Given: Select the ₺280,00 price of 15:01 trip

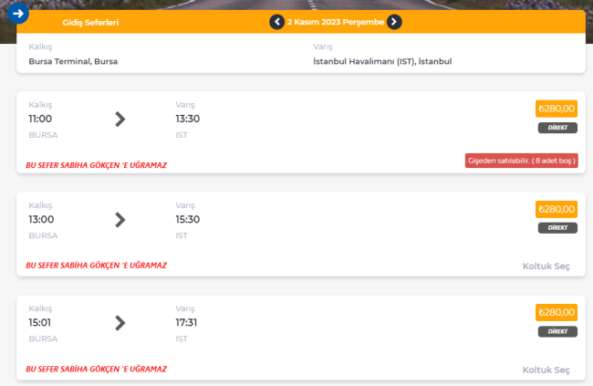Looking at the screenshot, I should [557, 313].
